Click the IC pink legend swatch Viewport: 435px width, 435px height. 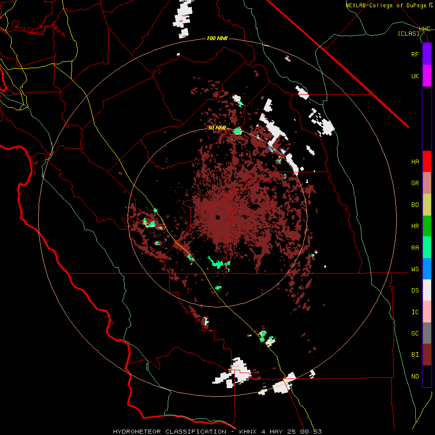coord(427,312)
